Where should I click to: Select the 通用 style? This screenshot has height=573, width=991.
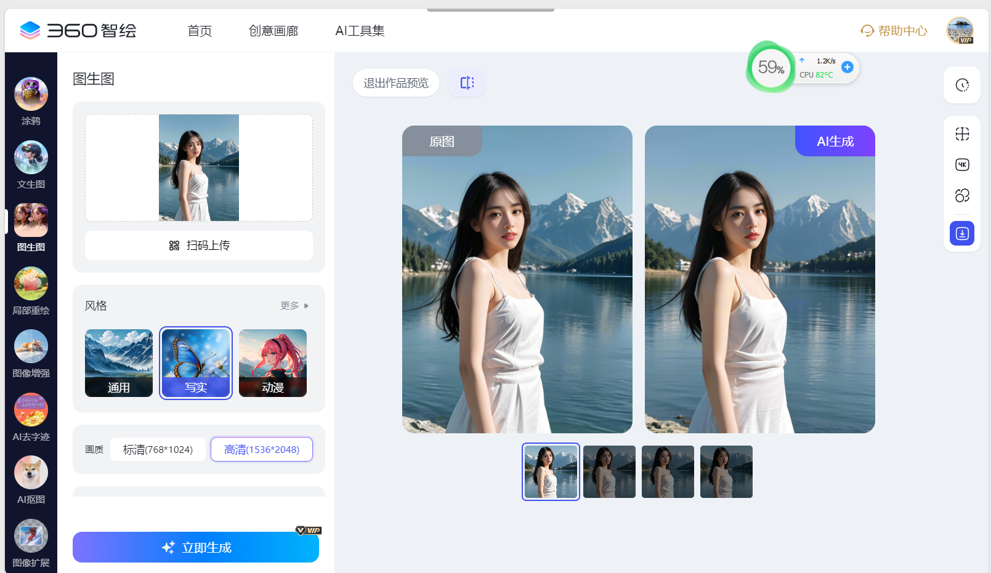[119, 363]
